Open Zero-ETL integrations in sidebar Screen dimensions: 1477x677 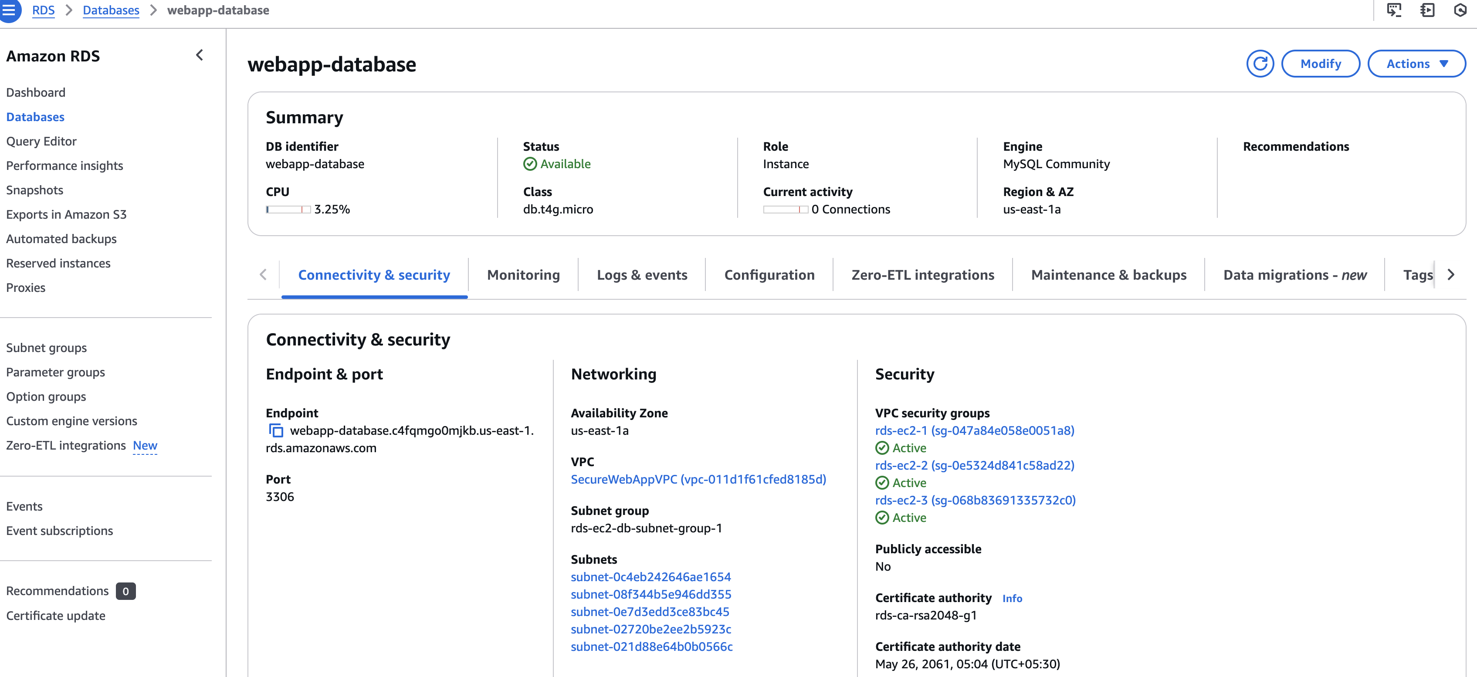[x=65, y=445]
